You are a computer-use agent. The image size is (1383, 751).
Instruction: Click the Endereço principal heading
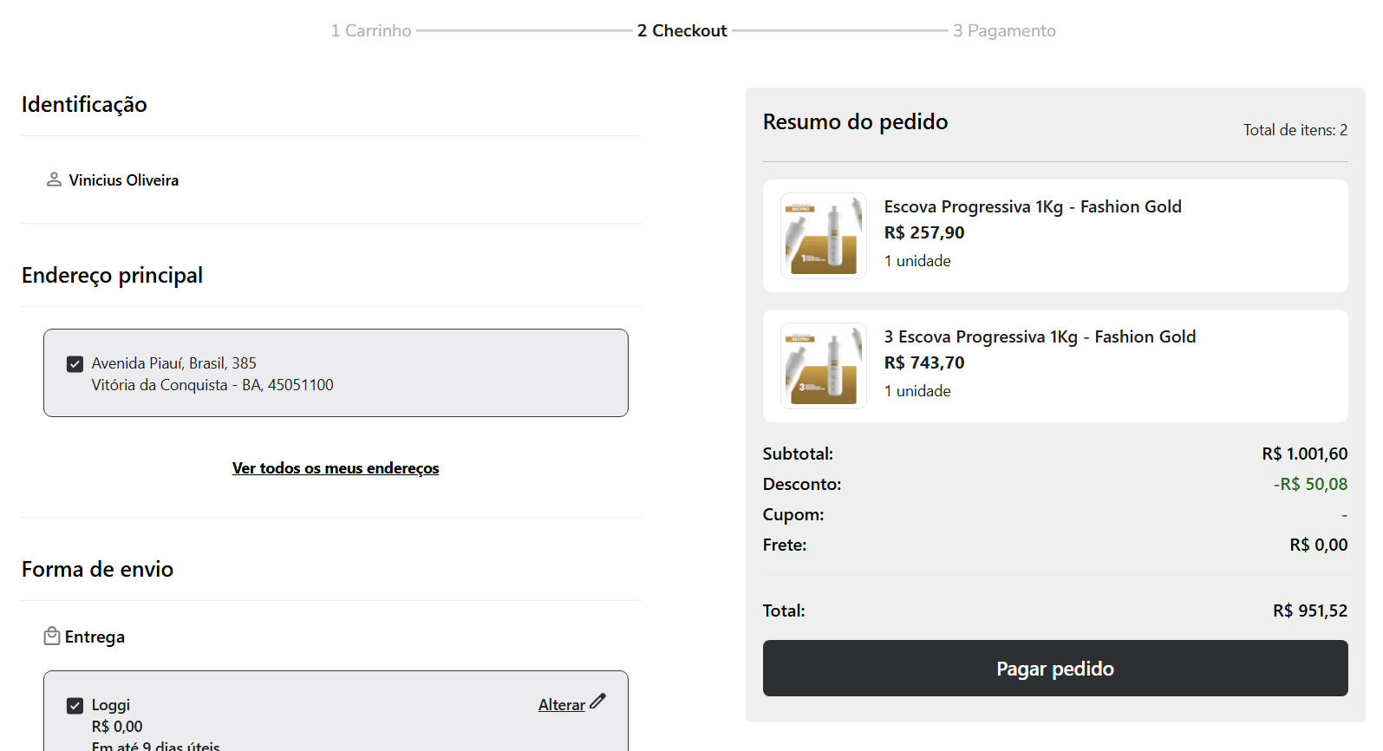point(112,276)
